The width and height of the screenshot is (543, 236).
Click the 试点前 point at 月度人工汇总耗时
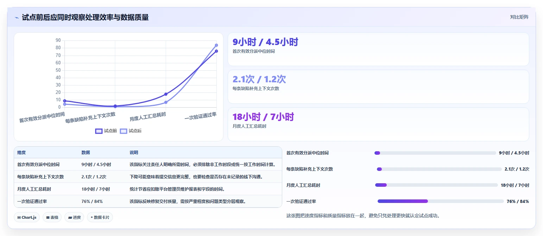point(166,94)
